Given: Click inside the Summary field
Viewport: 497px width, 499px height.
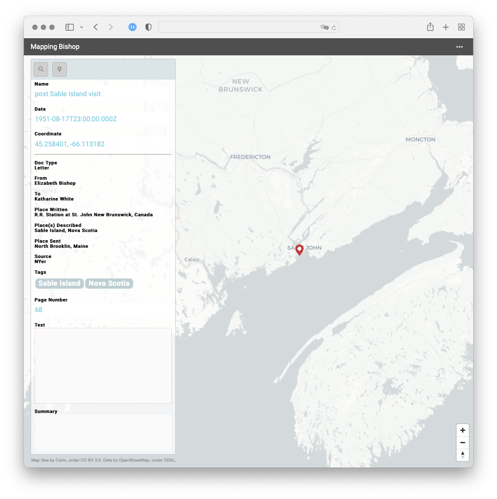Looking at the screenshot, I should click(103, 433).
